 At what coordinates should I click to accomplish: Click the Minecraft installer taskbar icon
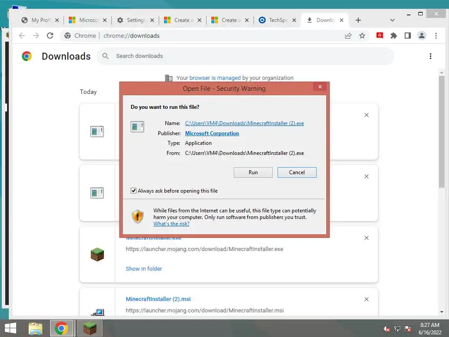point(90,328)
